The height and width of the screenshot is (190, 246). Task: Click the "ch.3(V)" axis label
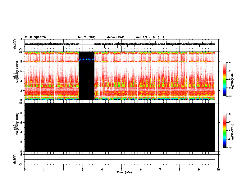[15, 159]
